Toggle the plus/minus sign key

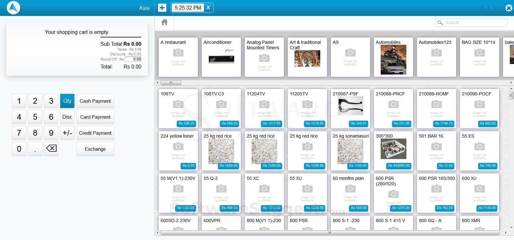point(67,133)
